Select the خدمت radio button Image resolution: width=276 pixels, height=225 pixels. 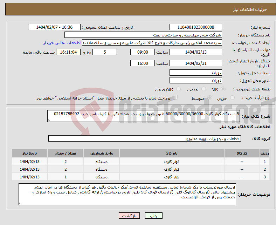click(203, 89)
